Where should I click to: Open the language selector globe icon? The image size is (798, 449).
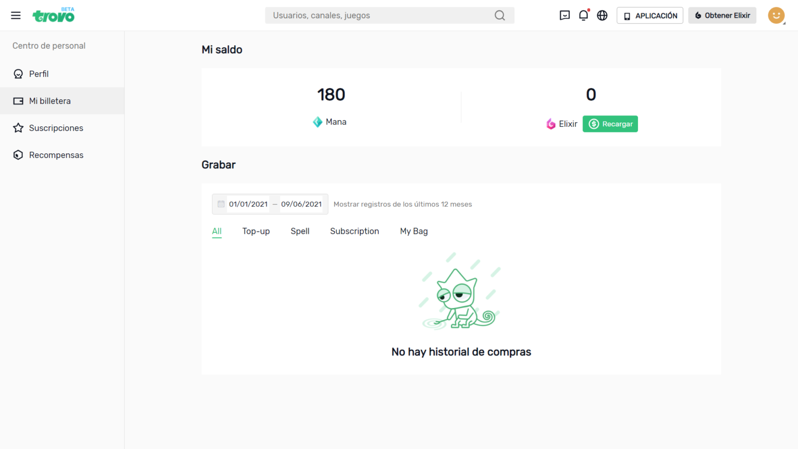coord(602,15)
